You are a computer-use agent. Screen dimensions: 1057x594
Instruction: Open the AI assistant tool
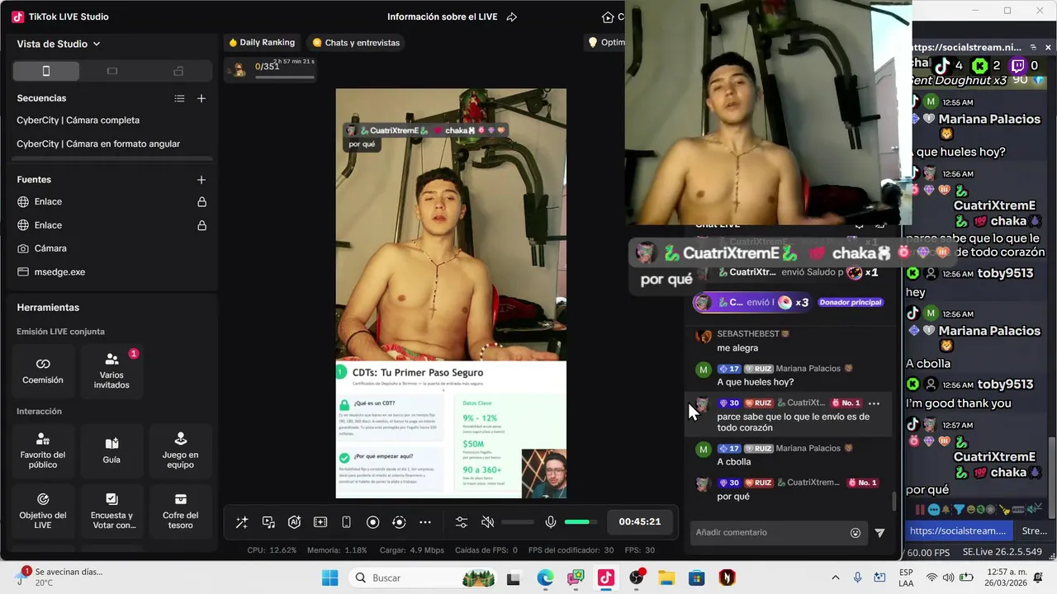294,522
